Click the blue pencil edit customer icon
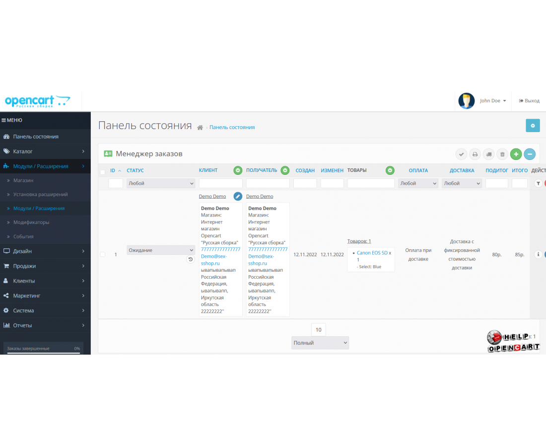This screenshot has height=447, width=546. (238, 196)
